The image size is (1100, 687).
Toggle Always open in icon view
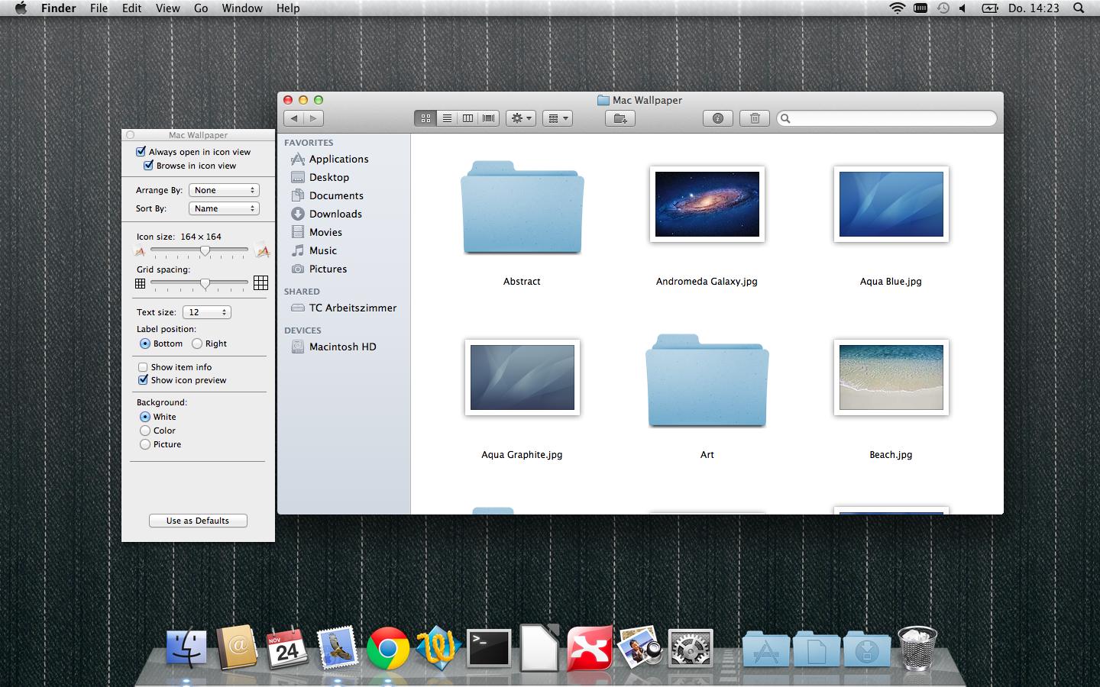pos(141,152)
